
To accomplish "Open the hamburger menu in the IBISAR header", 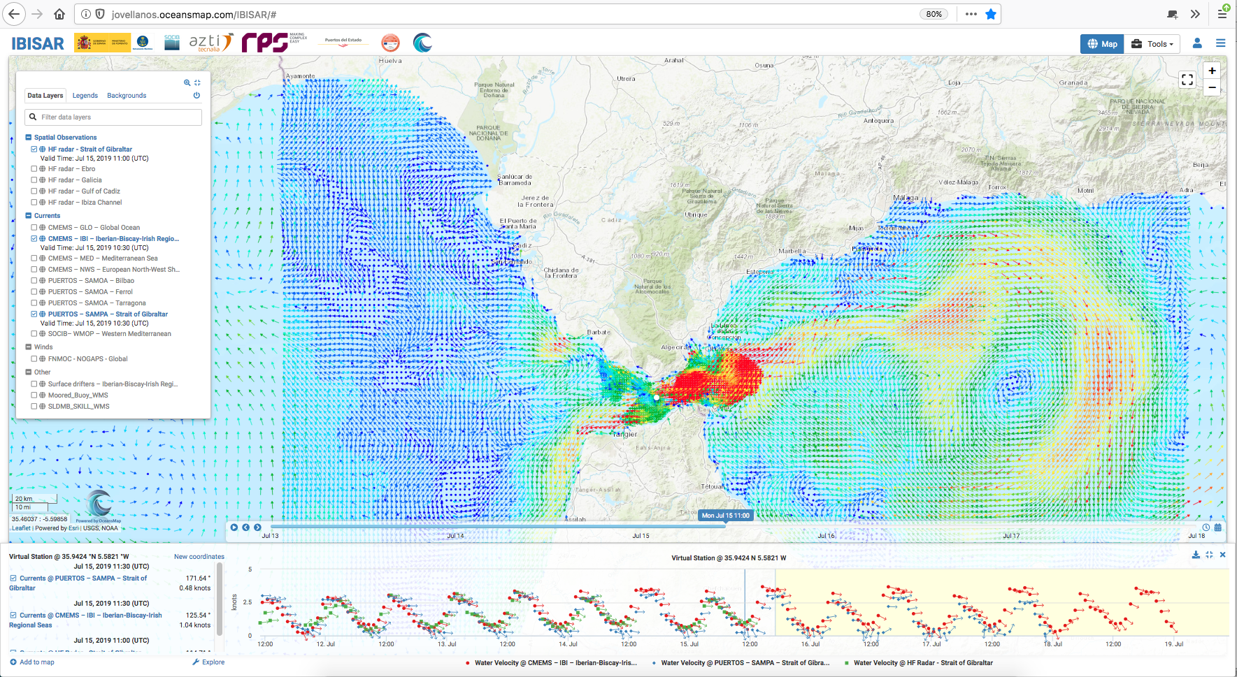I will 1220,43.
